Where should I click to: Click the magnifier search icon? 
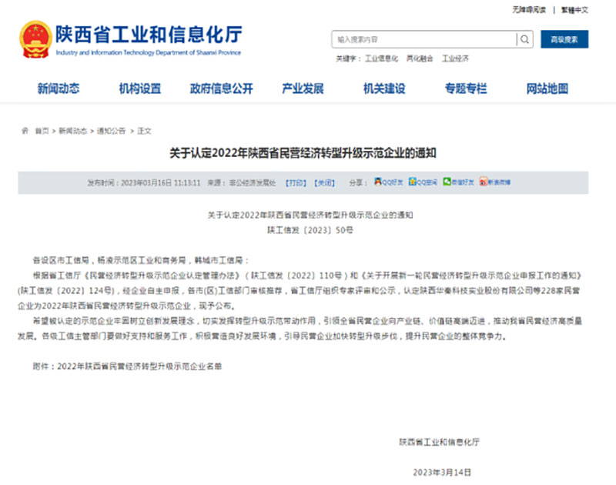[x=524, y=39]
